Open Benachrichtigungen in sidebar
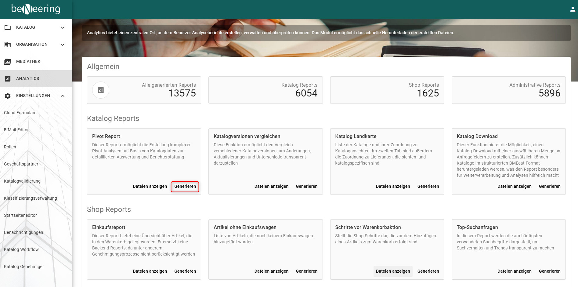This screenshot has height=287, width=578. click(x=23, y=232)
